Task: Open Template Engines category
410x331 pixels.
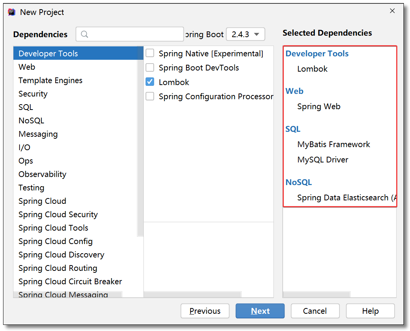Action: click(75, 80)
